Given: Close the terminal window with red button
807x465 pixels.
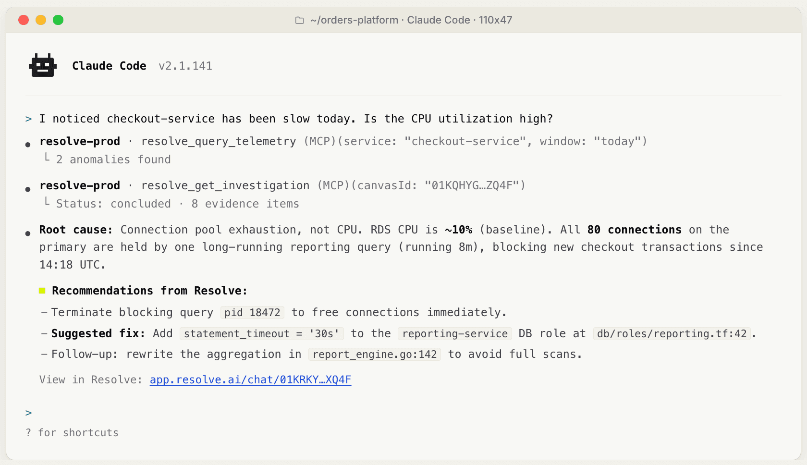Looking at the screenshot, I should (24, 20).
